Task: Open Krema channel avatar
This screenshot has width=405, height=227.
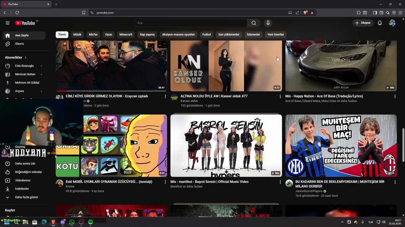Action: pos(59,183)
